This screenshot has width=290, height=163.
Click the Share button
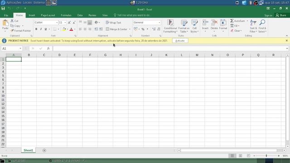coord(280,15)
